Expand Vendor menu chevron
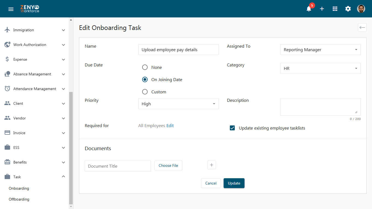 tap(63, 118)
